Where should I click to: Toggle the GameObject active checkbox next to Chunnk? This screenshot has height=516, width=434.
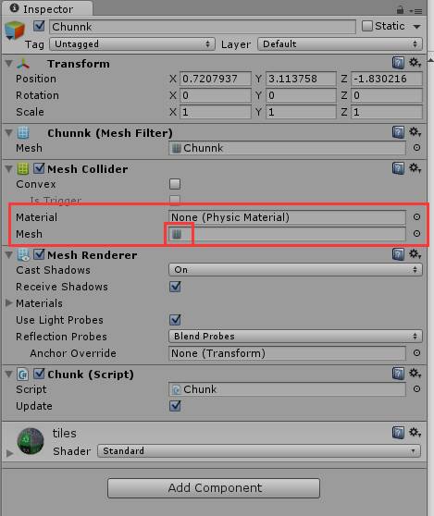(x=39, y=26)
